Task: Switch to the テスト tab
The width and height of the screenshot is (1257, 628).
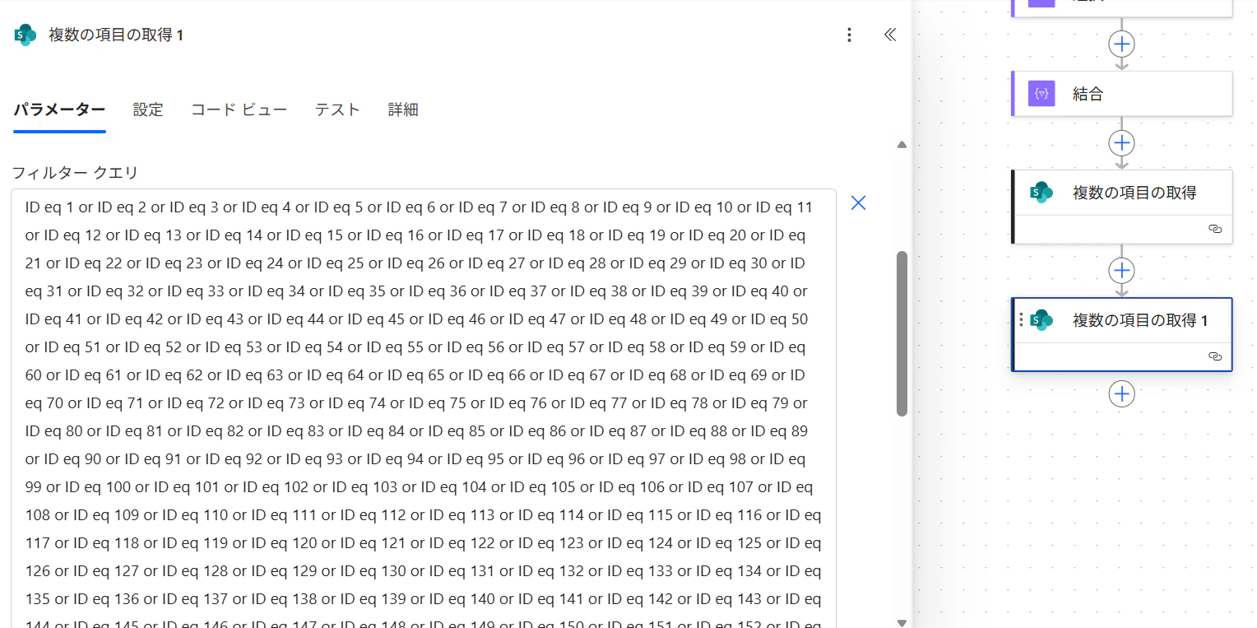Action: click(x=337, y=109)
